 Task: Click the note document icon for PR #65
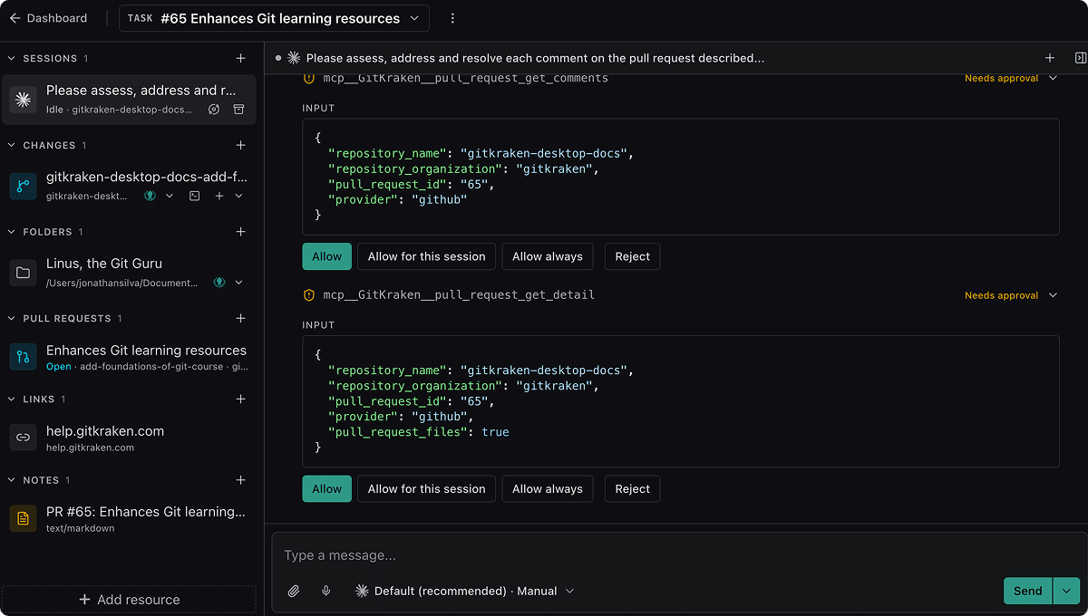point(23,519)
